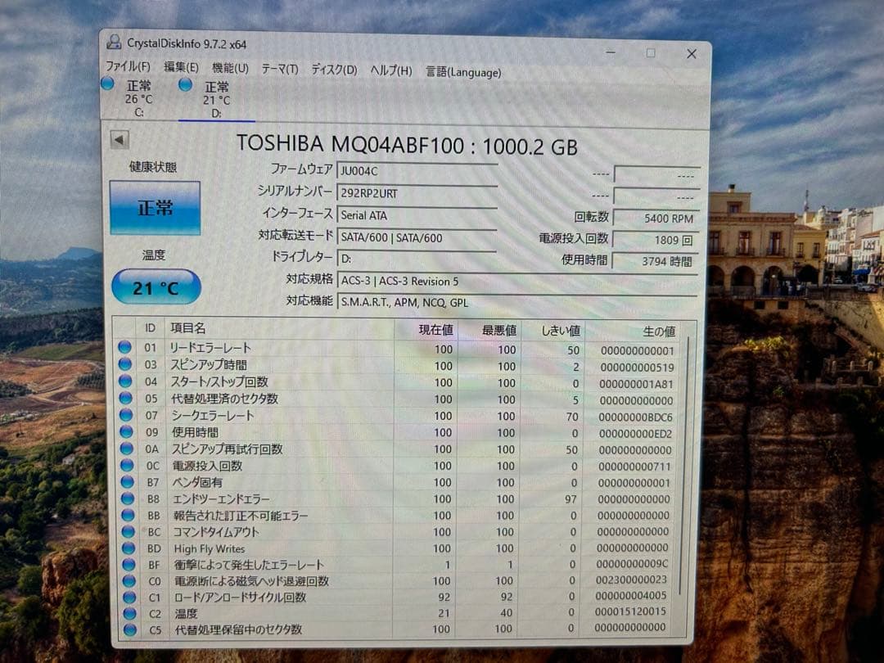Click the TOSHIBA MQ04ABF100 disk title
884x663 pixels.
407,146
